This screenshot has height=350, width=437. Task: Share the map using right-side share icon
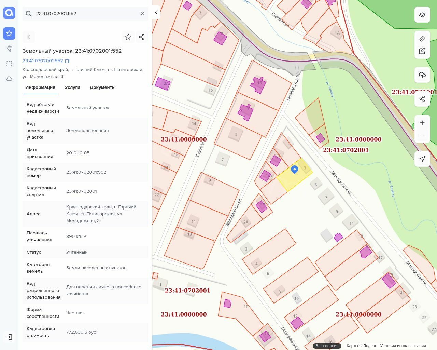pos(422,99)
